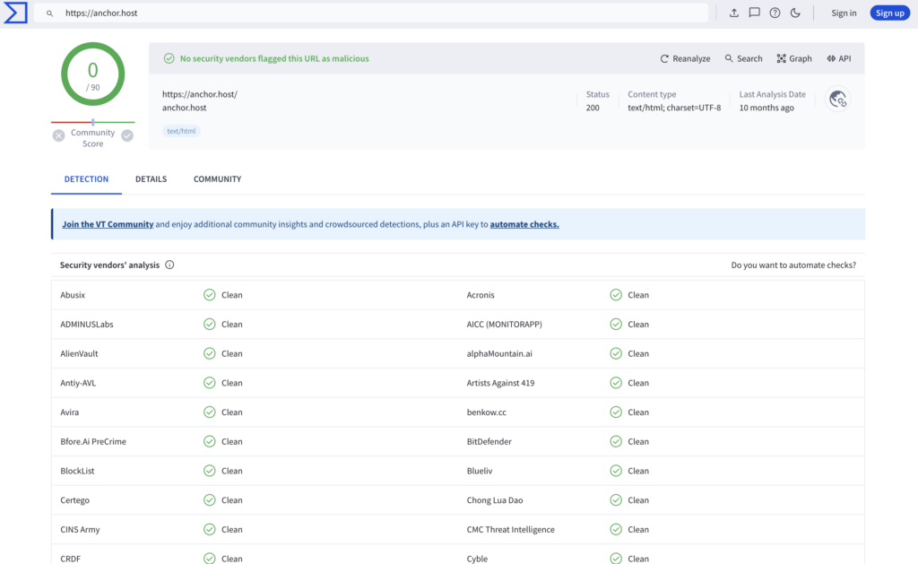
Task: Toggle dark mode moon icon
Action: [795, 13]
